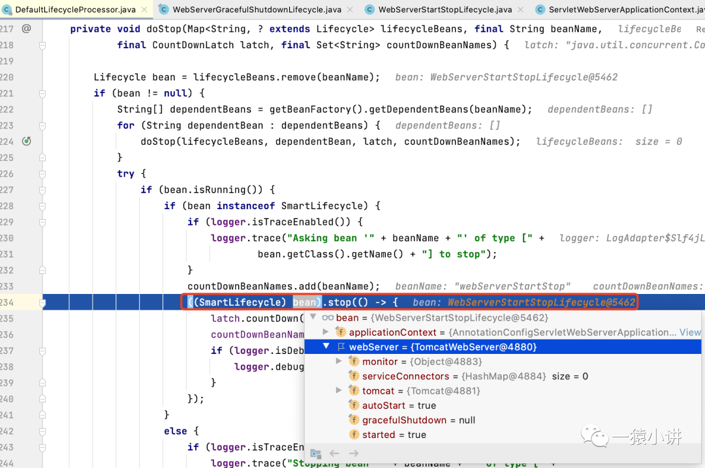
Task: Click the field icon beside autoStart
Action: [x=354, y=405]
